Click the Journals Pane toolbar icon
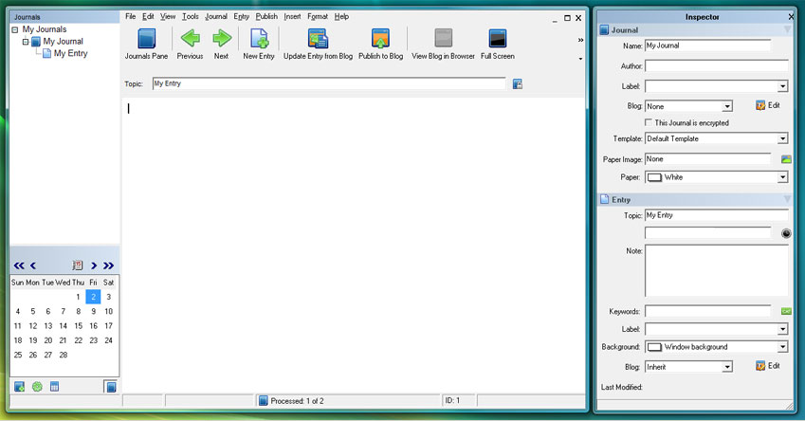This screenshot has height=421, width=805. coord(146,39)
